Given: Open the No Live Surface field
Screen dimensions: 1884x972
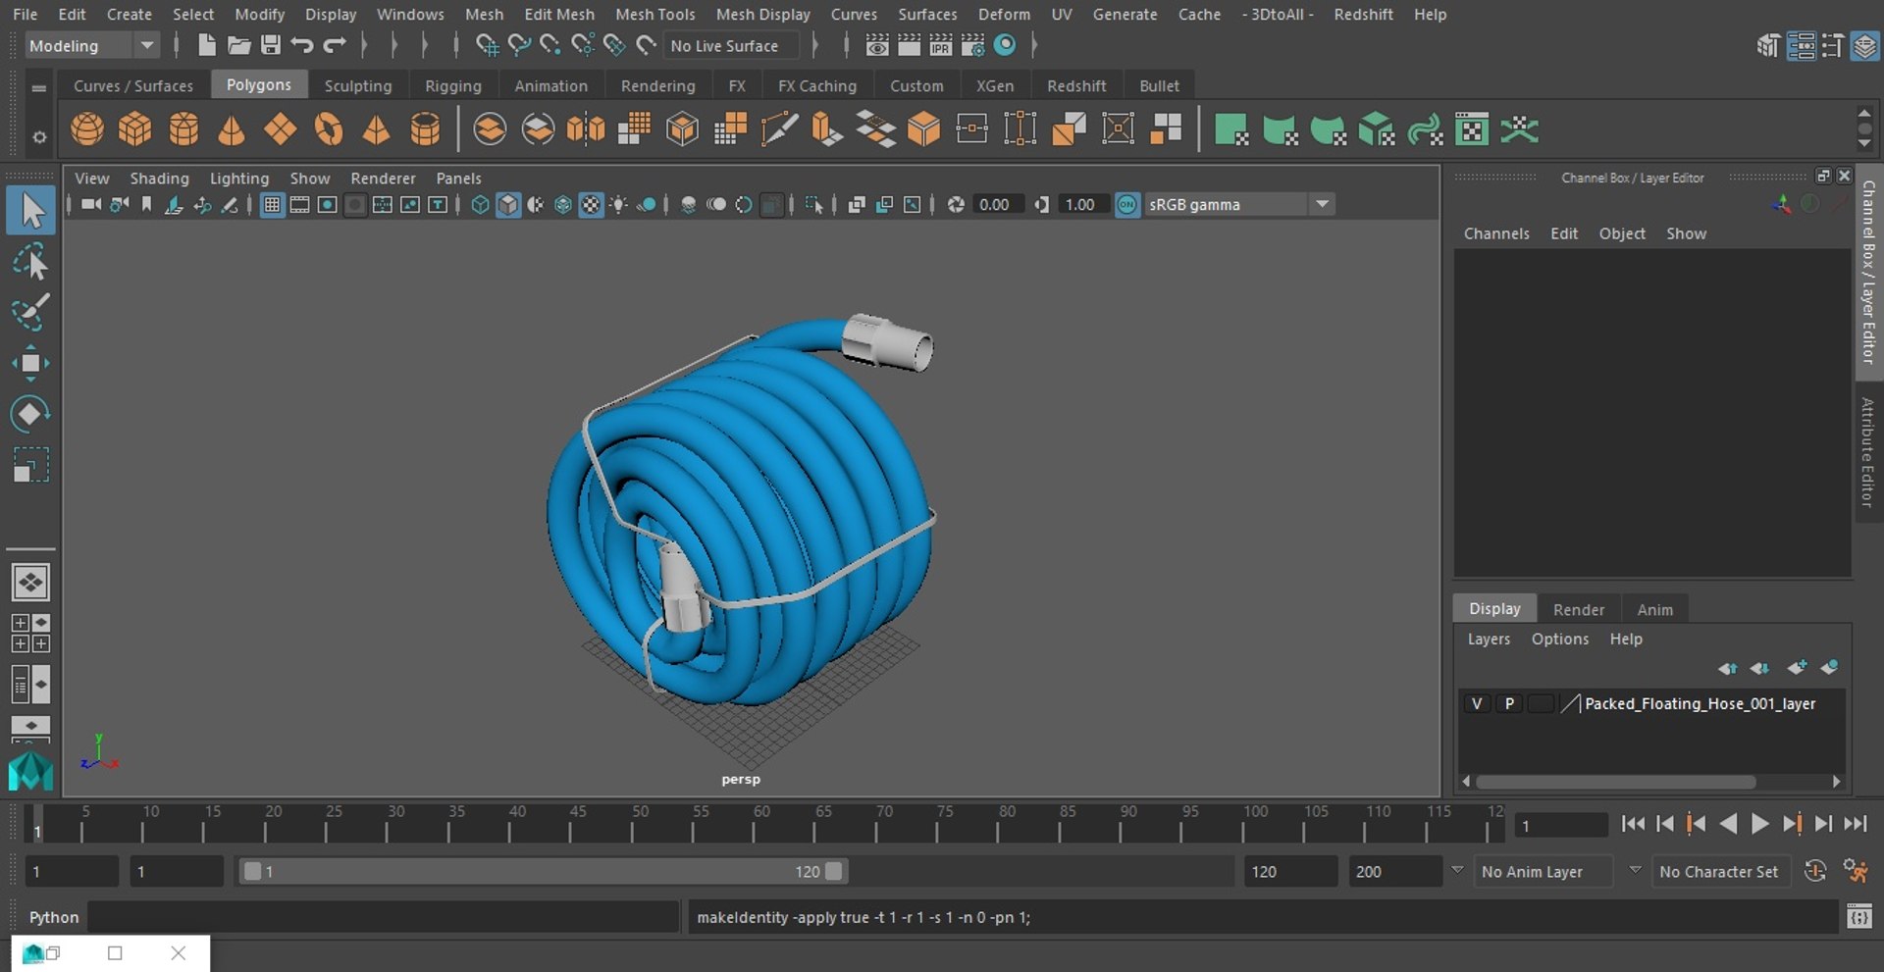Looking at the screenshot, I should [x=731, y=45].
